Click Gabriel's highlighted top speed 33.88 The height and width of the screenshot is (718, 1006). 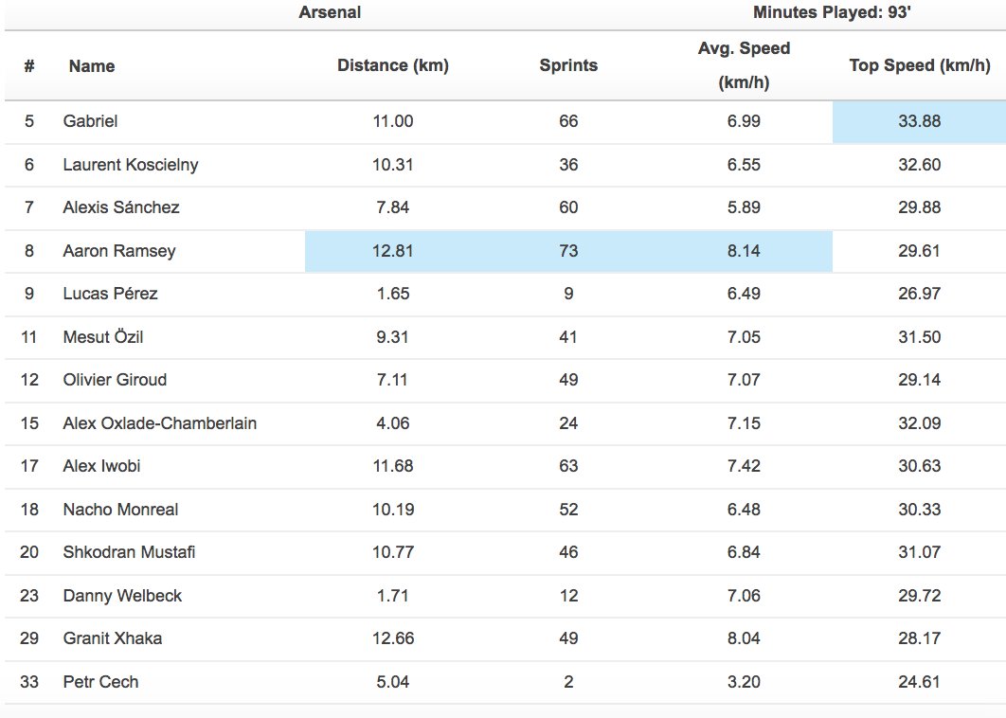(x=920, y=121)
